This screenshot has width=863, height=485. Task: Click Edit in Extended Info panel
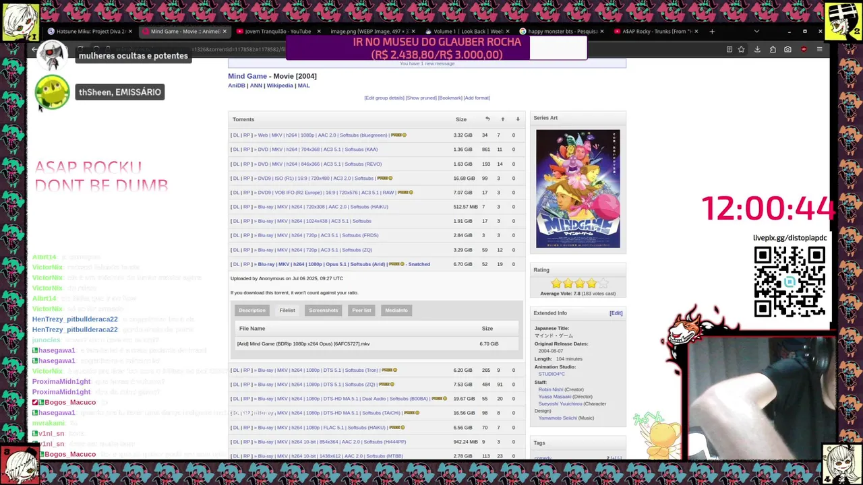tap(616, 313)
